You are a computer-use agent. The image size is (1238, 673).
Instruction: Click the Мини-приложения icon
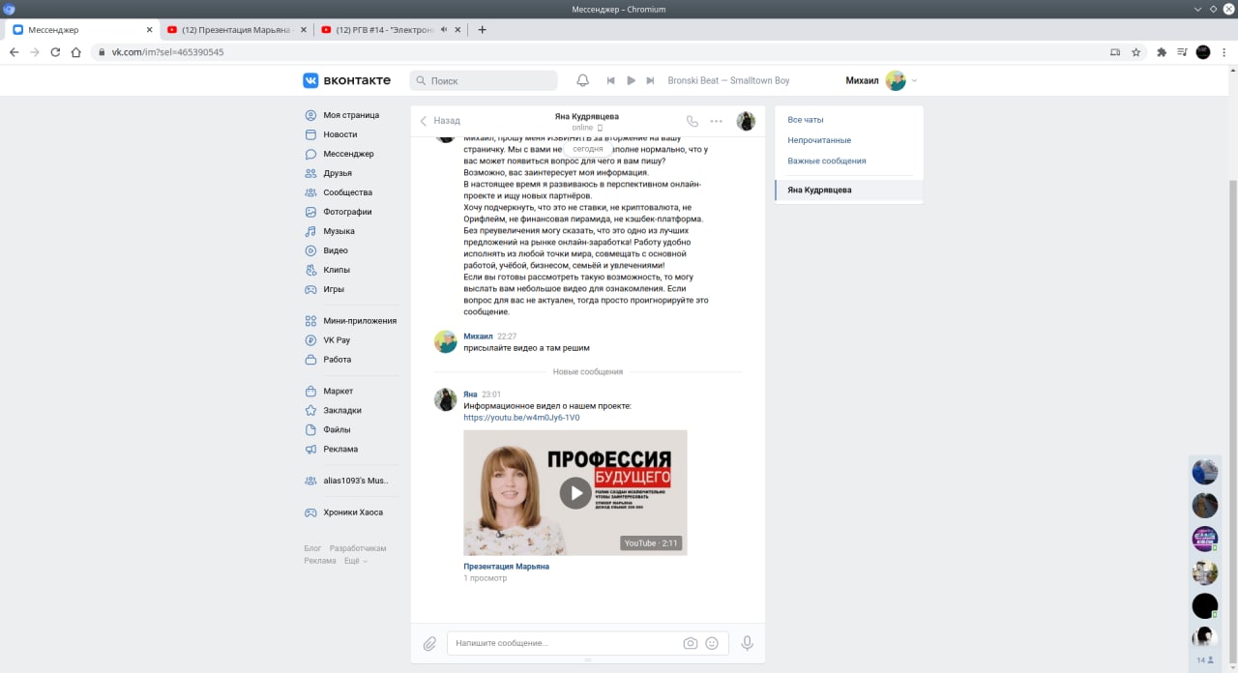point(310,321)
